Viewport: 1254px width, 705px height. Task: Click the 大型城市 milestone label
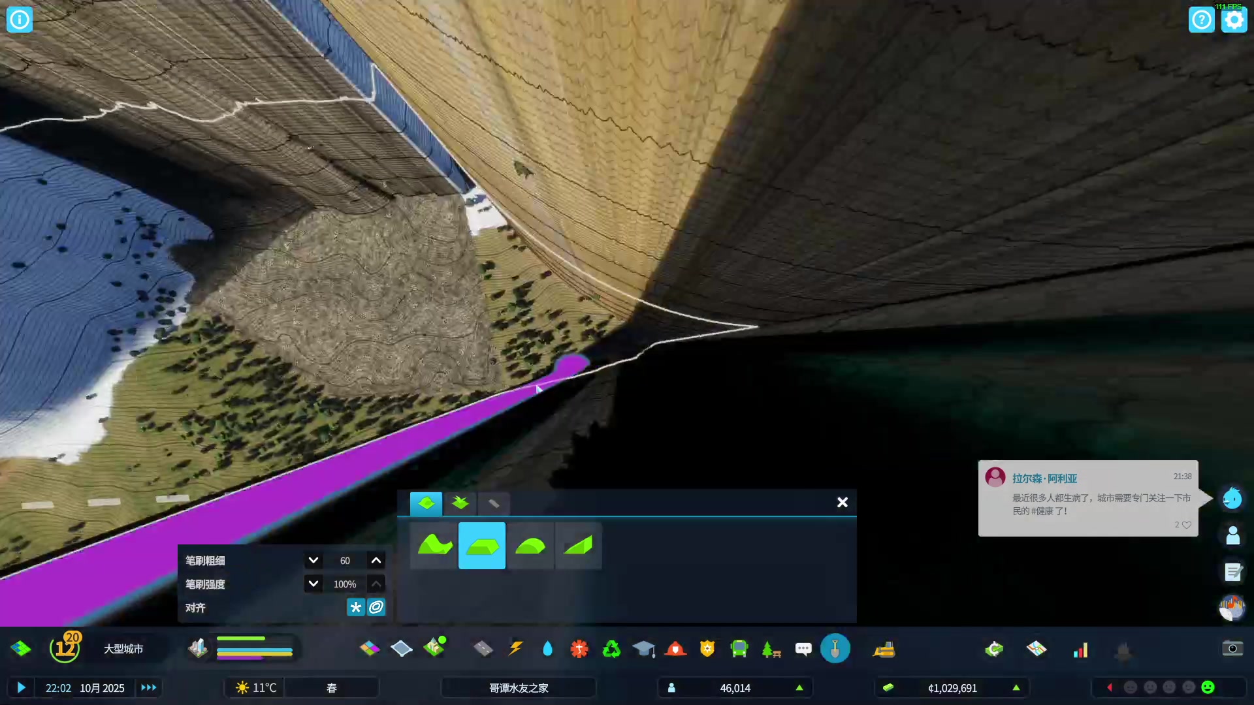[x=123, y=649]
